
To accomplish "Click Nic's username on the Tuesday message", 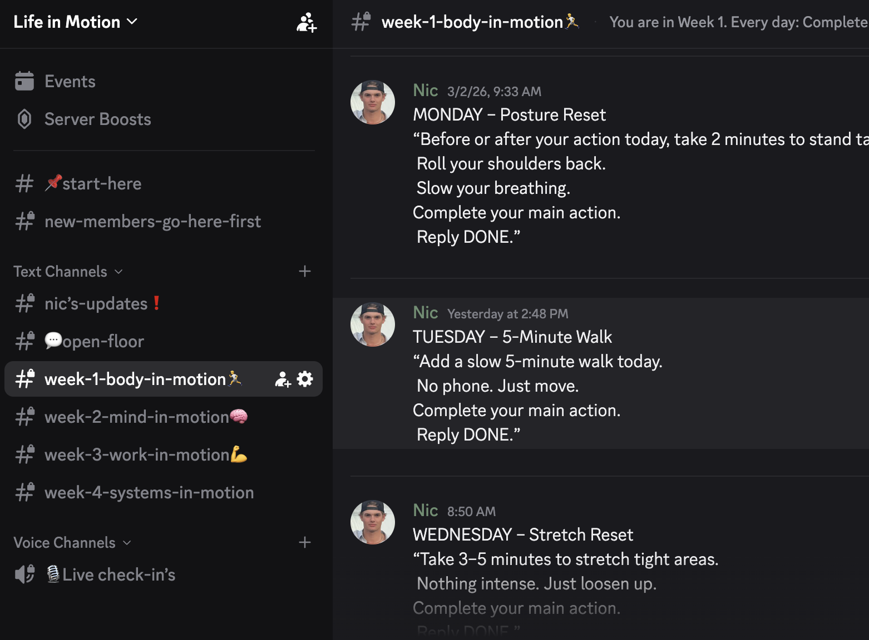I will tap(425, 312).
